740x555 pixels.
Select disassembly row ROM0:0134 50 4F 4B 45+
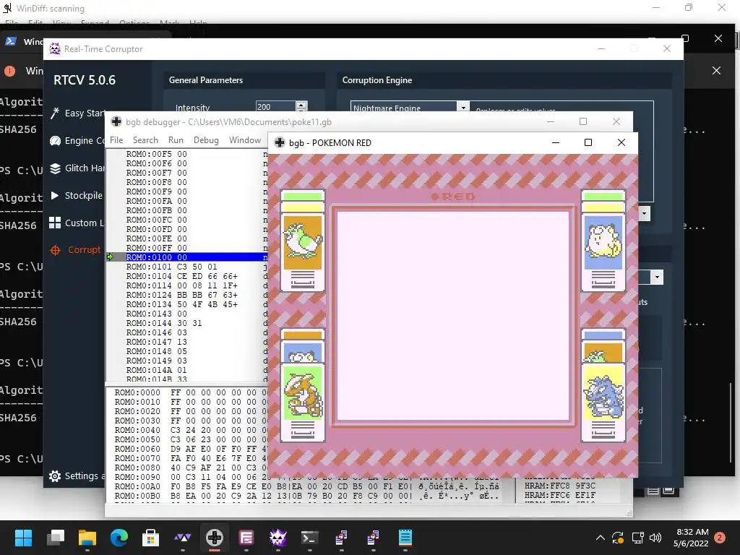pos(187,304)
